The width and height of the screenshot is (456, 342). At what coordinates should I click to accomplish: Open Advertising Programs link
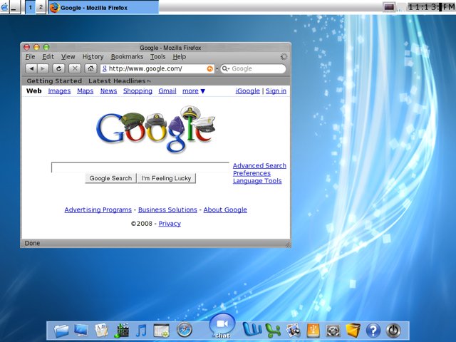[x=98, y=209]
